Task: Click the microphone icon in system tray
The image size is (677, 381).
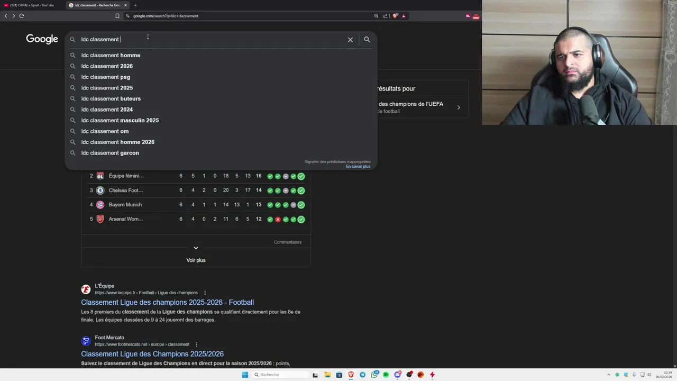Action: (635, 375)
